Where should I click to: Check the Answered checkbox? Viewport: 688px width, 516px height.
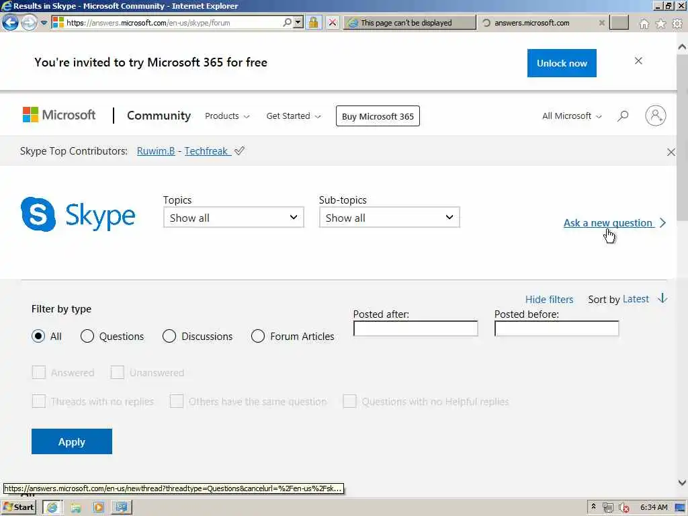(x=38, y=372)
